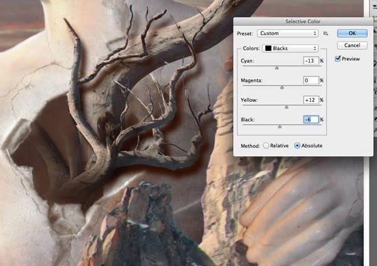Screen dimensions: 377x266
Task: Click the Black: label text
Action: click(x=248, y=119)
